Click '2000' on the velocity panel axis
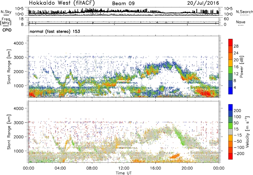The image size is (253, 175). [18, 137]
